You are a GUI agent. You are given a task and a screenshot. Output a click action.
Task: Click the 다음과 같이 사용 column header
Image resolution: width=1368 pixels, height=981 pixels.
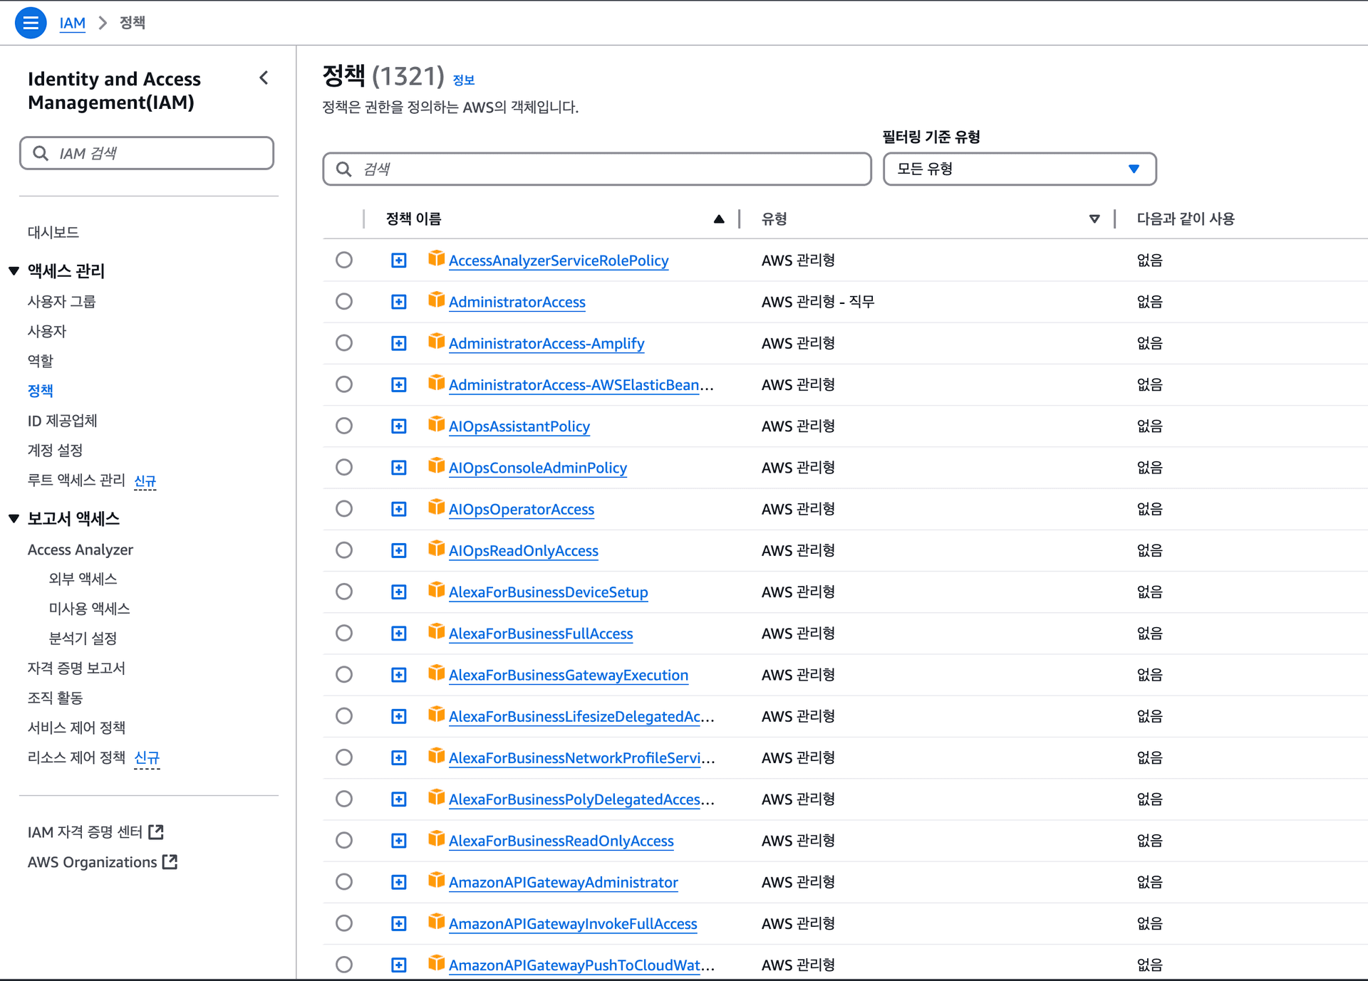pyautogui.click(x=1186, y=219)
